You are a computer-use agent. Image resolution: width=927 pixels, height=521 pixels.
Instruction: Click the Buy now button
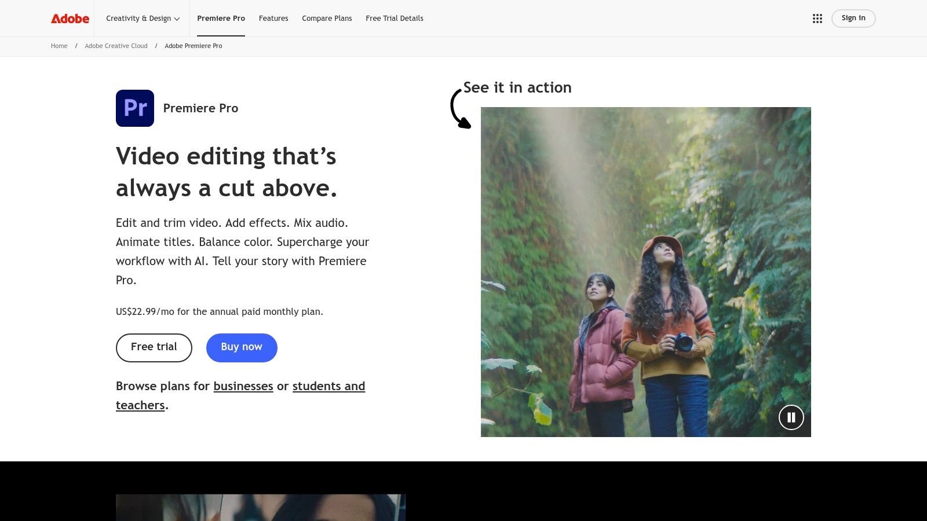242,347
